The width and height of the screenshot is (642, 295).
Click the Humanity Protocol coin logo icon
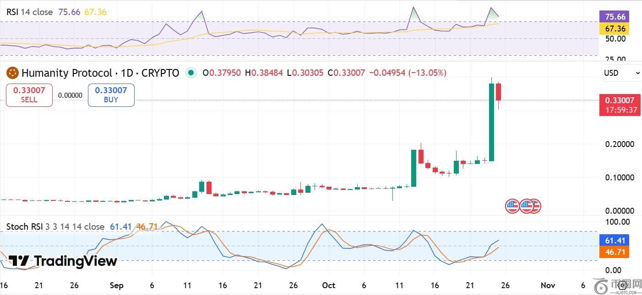tap(12, 73)
